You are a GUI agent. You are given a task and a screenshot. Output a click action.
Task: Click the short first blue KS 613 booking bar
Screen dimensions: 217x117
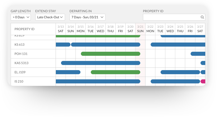pos(63,44)
